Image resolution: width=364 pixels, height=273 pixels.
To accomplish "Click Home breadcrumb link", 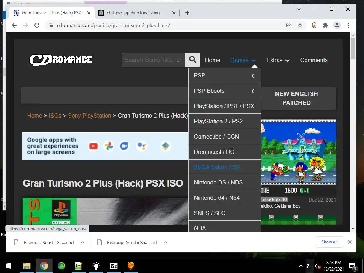I will click(34, 116).
